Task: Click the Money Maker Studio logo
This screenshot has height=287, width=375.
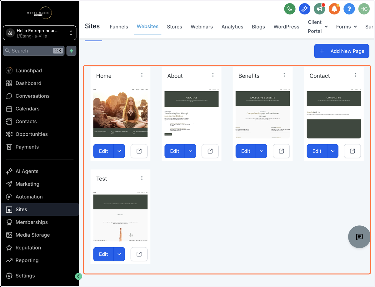Action: tap(39, 13)
